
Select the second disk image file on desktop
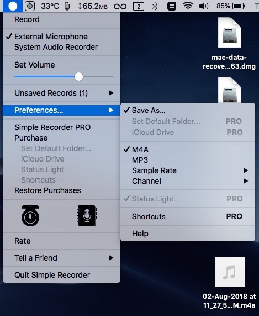[x=230, y=90]
